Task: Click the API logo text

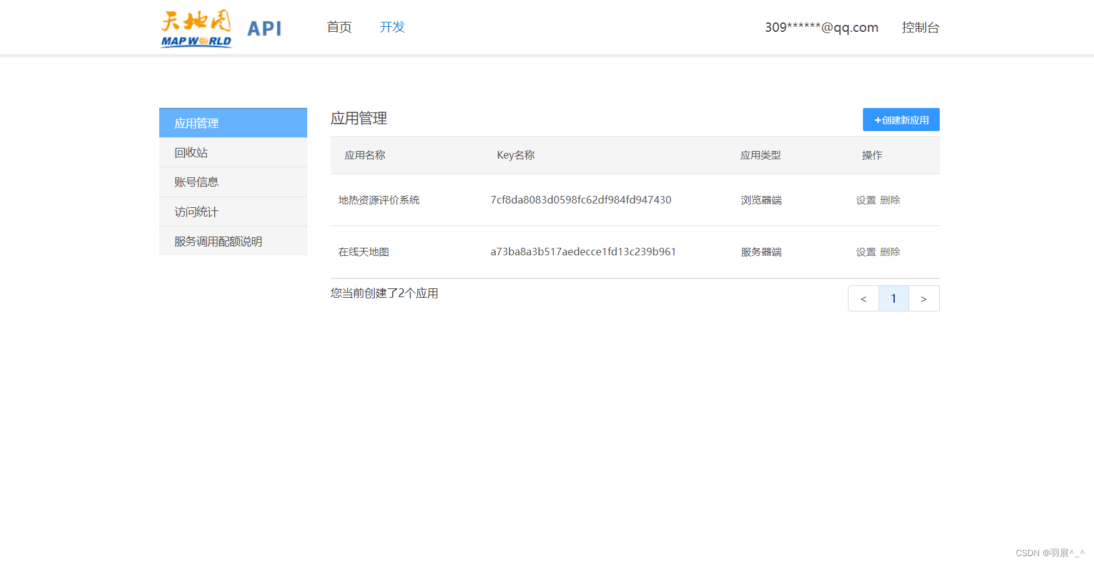Action: click(x=264, y=28)
